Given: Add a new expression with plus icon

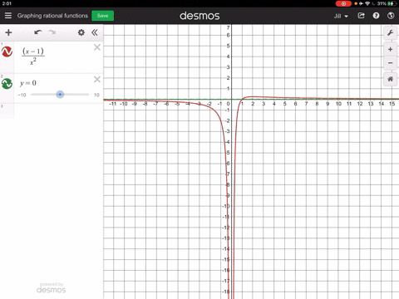Looking at the screenshot, I should (x=8, y=32).
